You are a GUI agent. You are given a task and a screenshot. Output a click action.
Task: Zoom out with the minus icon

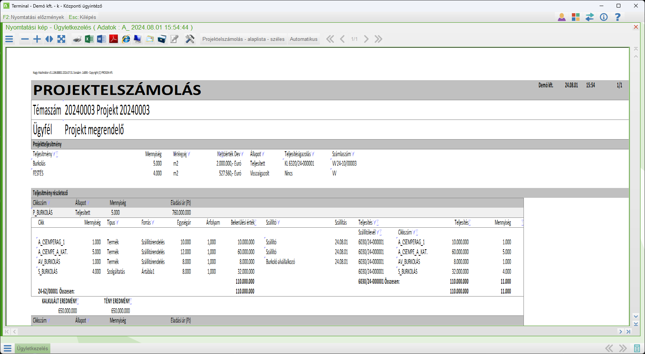pos(25,39)
